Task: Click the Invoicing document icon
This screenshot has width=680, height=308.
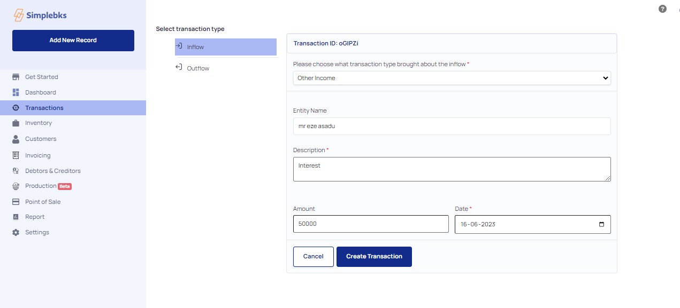Action: (x=16, y=155)
